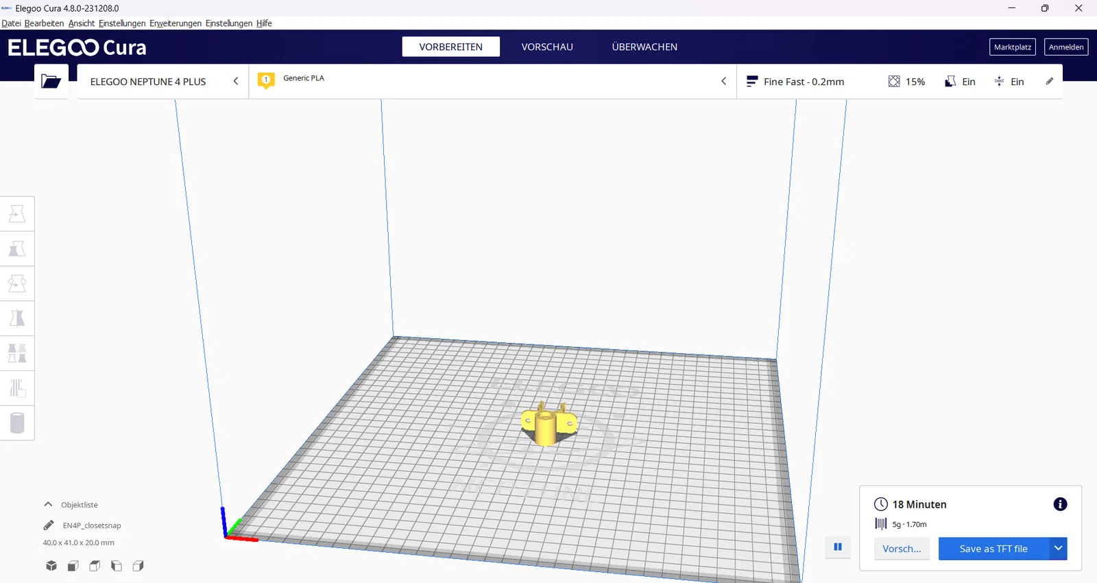Click the support Ein status text

(x=969, y=82)
